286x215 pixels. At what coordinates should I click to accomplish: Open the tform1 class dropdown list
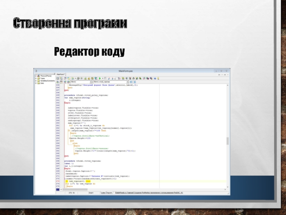(91, 82)
